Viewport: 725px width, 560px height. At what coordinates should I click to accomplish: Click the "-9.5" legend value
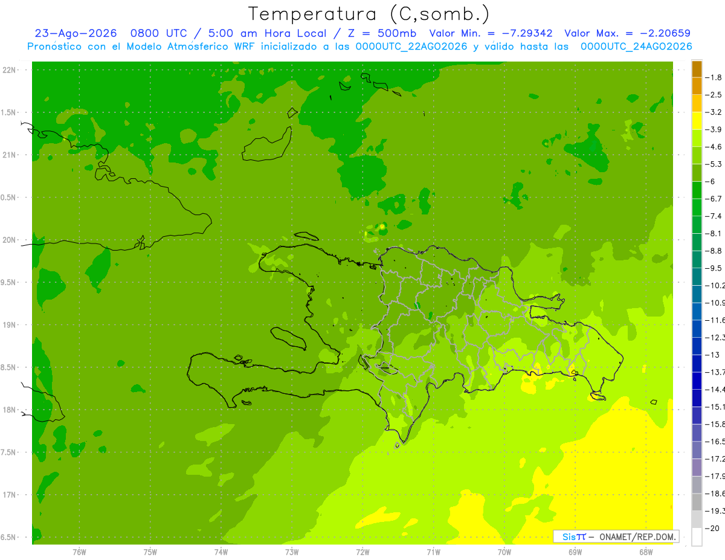pos(714,268)
